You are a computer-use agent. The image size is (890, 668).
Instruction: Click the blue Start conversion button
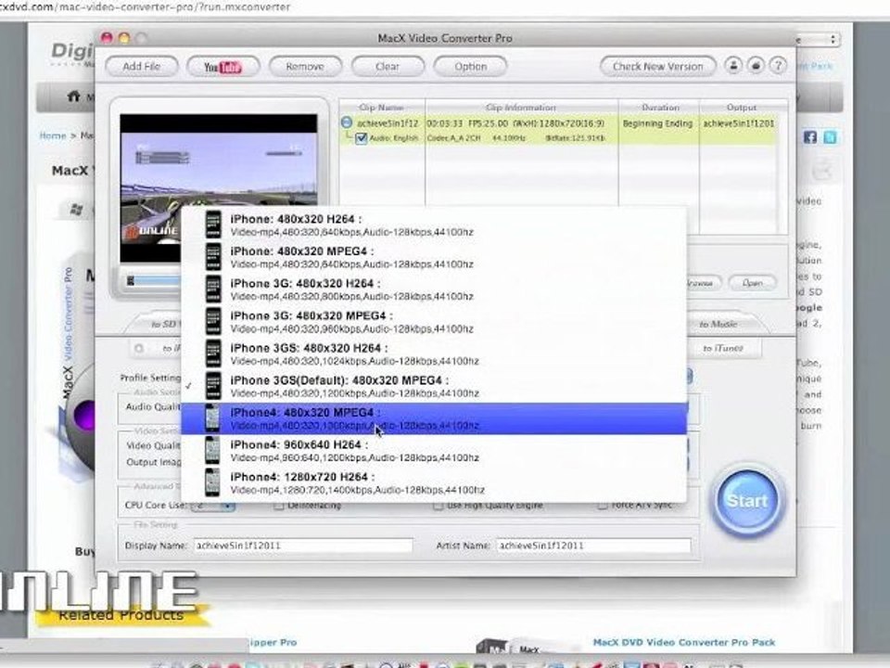[x=747, y=500]
